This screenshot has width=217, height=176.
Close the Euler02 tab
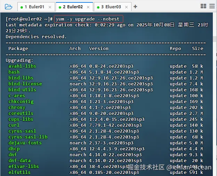click(88, 7)
